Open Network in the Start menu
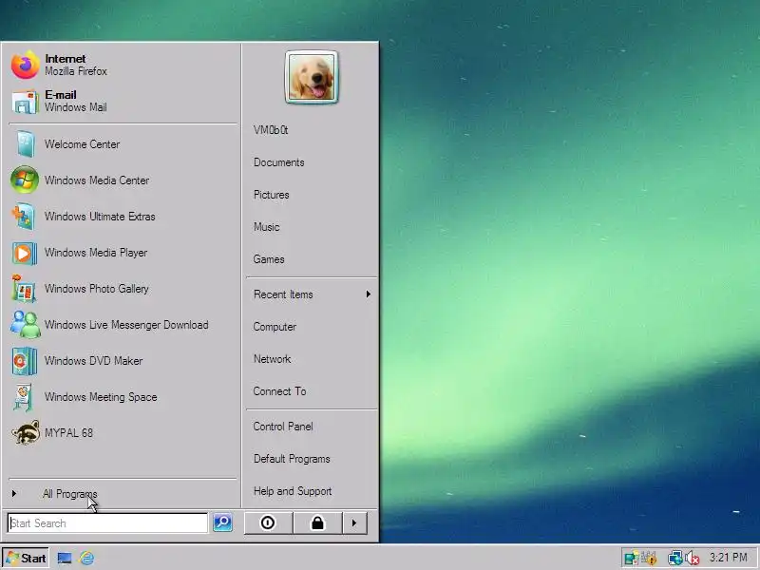This screenshot has height=570, width=760. point(272,359)
